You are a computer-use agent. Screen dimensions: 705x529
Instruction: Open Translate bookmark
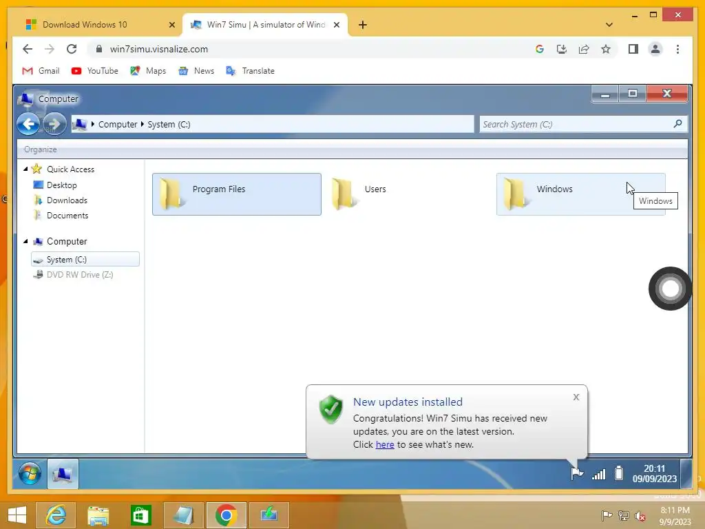[x=250, y=71]
